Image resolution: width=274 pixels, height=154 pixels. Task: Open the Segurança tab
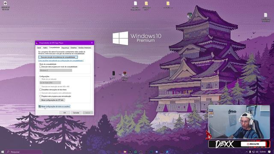coord(65,47)
